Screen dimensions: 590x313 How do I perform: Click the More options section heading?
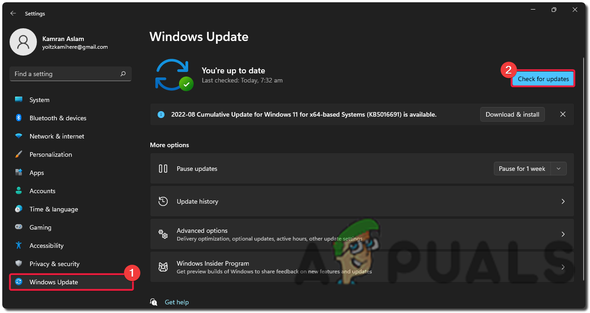pyautogui.click(x=169, y=145)
